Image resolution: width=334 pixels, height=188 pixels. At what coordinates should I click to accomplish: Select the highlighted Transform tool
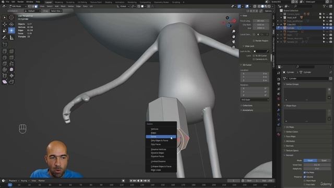pos(11,31)
